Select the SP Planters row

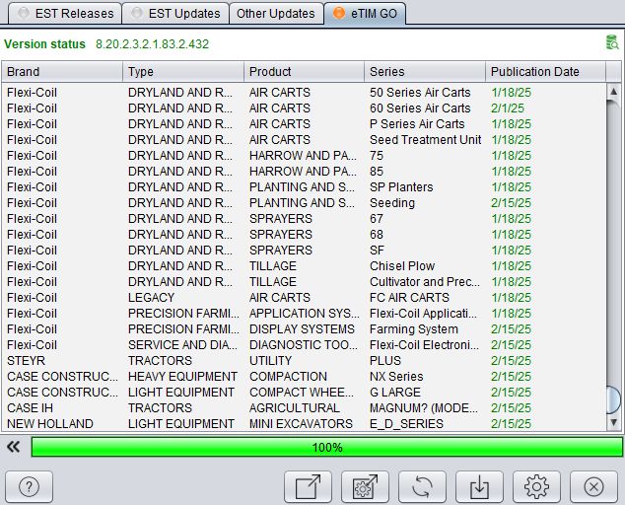pyautogui.click(x=304, y=187)
